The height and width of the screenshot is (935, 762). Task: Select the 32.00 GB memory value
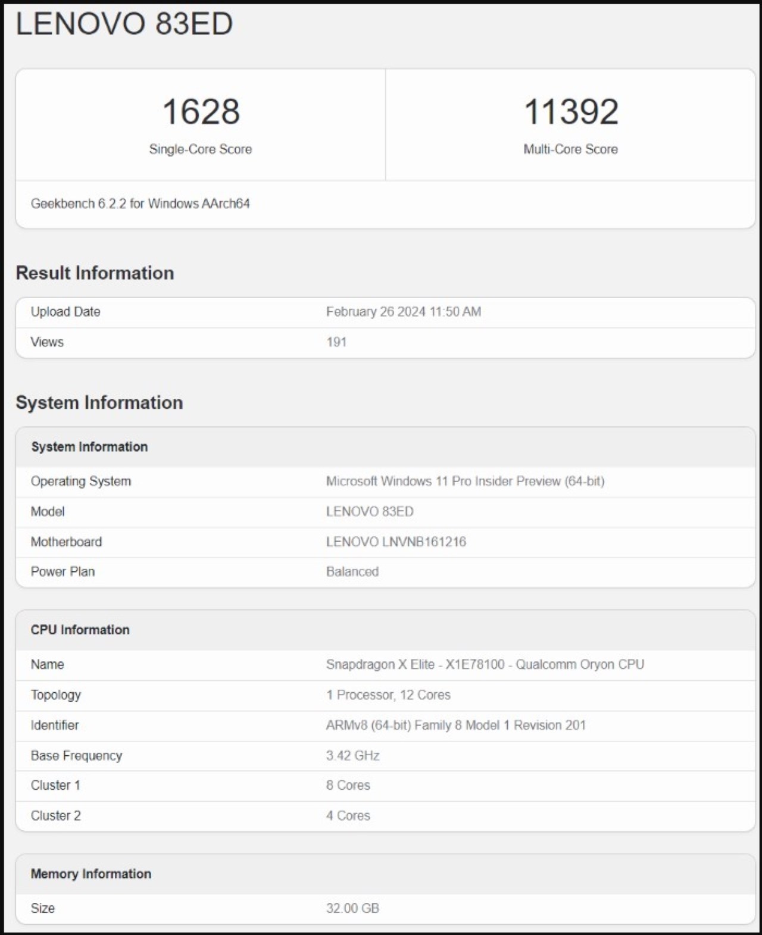(353, 909)
